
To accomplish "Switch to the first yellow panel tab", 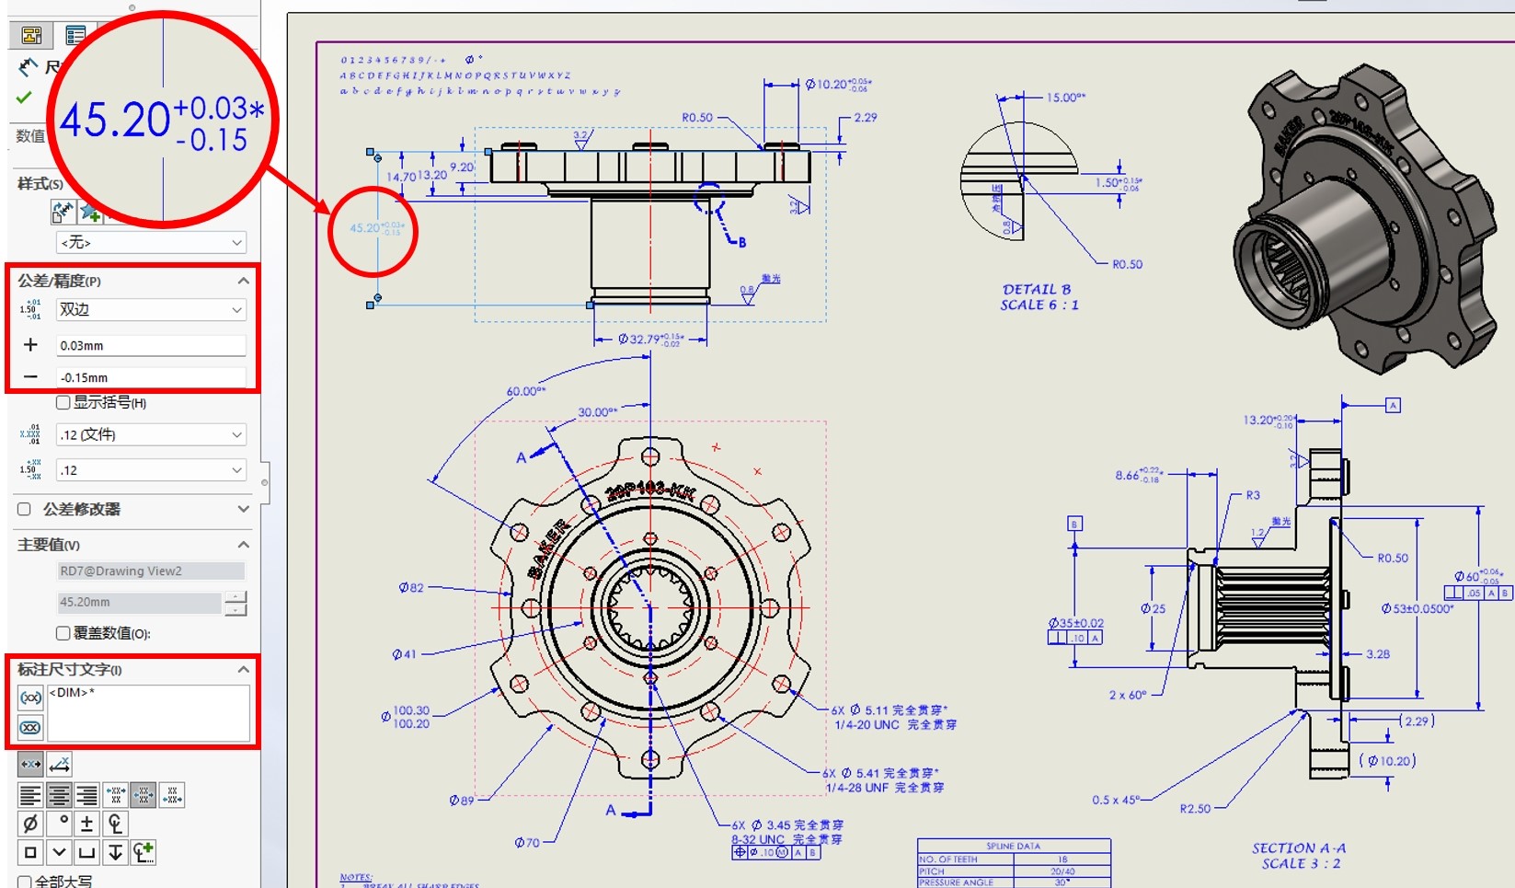I will (31, 36).
